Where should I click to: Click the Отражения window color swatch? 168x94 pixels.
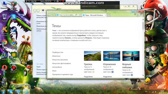(113, 72)
